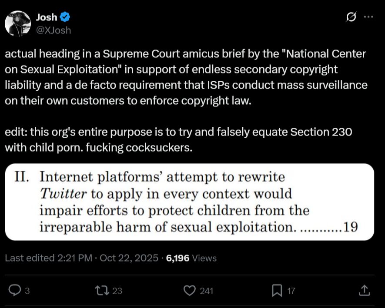Click the reply count number 3

click(27, 291)
